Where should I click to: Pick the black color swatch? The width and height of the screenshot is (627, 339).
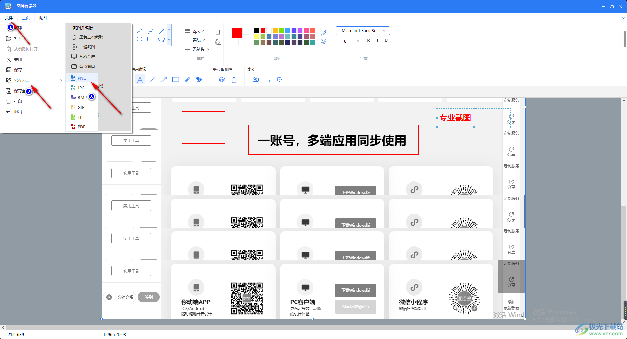point(257,30)
